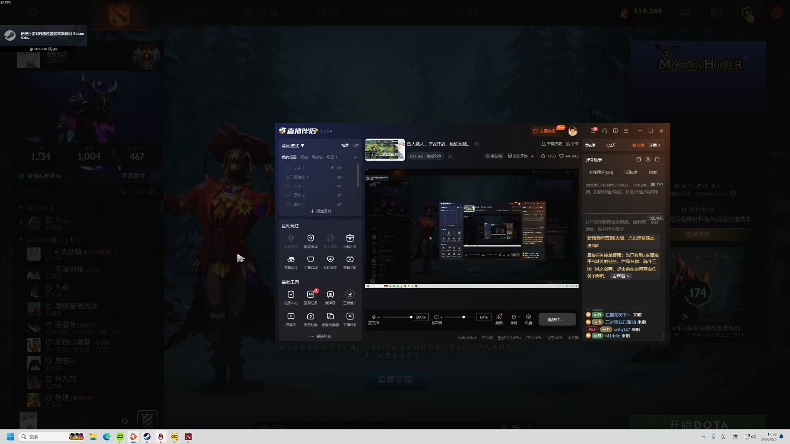
Task: Open the shield interactive feature icon
Action: (311, 238)
